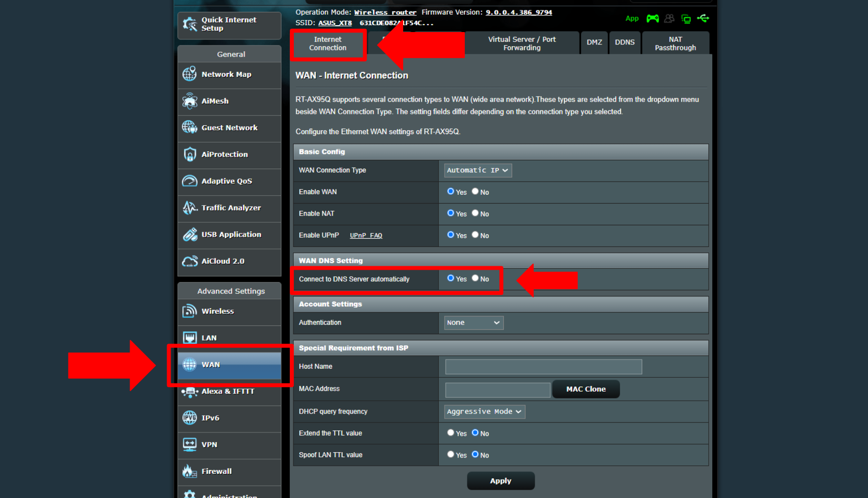
Task: Switch to the Internet Connection tab
Action: click(x=328, y=44)
